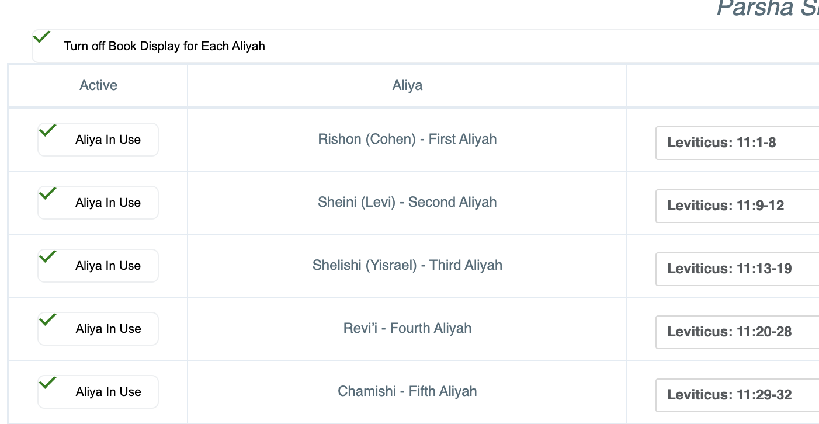
Task: Click the Active column header
Action: tap(98, 85)
